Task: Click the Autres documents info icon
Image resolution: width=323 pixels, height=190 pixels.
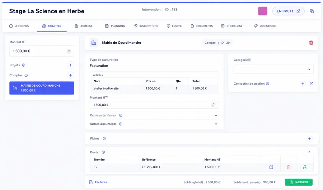Action: point(121,124)
